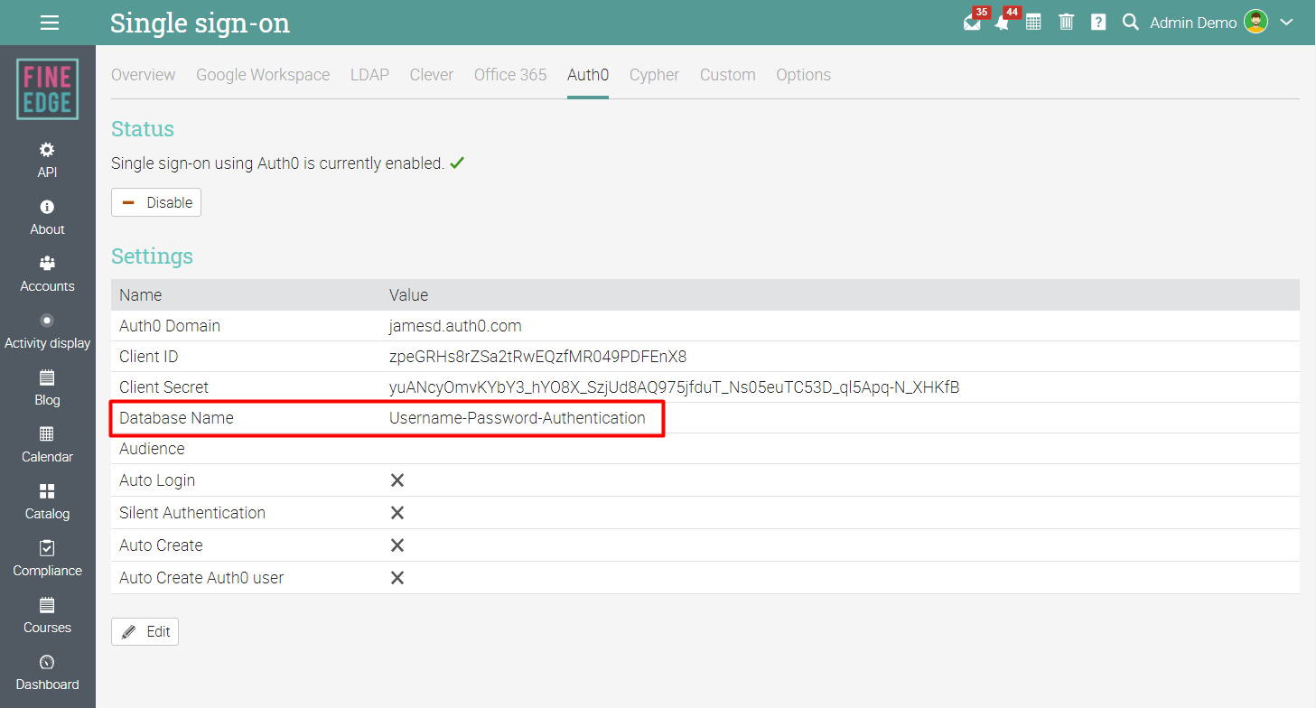
Task: Open Blog in the sidebar
Action: [x=47, y=388]
